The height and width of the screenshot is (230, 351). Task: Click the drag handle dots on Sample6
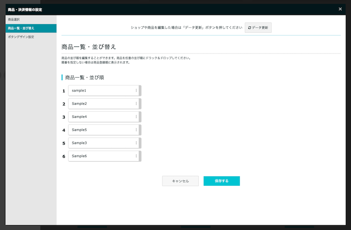tap(136, 156)
